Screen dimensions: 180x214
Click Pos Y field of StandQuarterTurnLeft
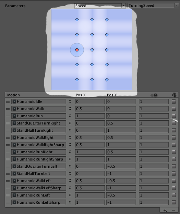coord(121,166)
